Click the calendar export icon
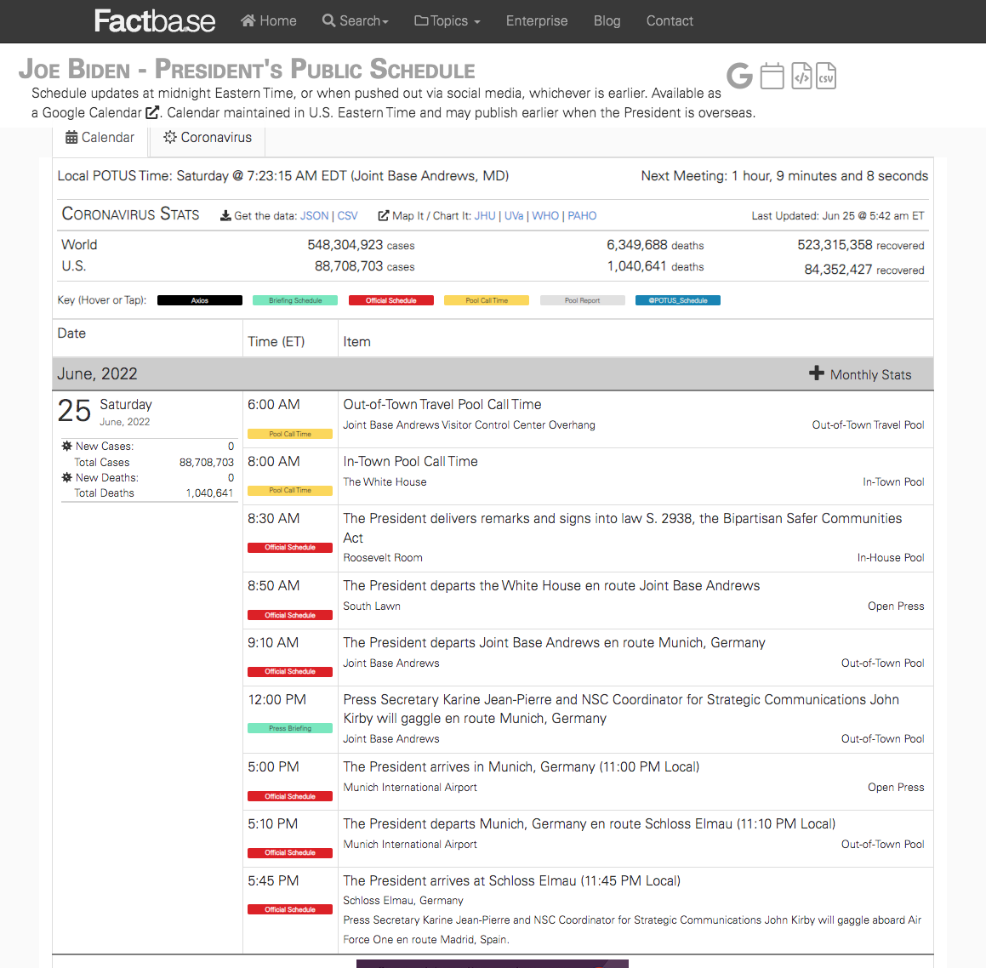This screenshot has height=968, width=986. click(x=772, y=76)
